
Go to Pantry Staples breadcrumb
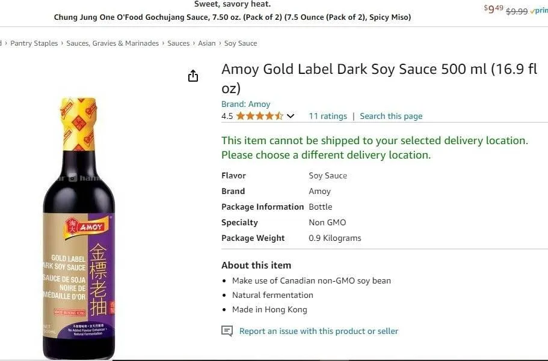(x=34, y=43)
